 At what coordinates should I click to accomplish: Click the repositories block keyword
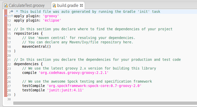26,33
